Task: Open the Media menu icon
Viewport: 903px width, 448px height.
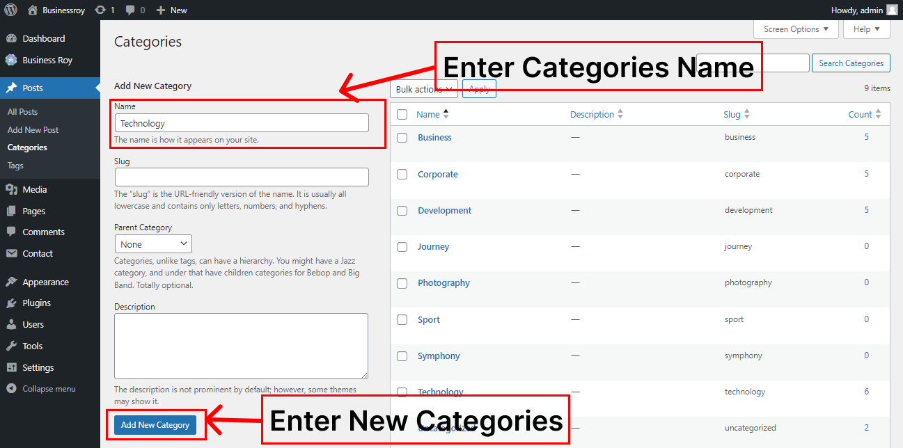Action: click(x=12, y=189)
